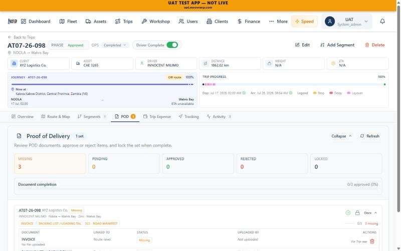Image resolution: width=401 pixels, height=251 pixels.
Task: Open notifications bell
Action: pyautogui.click(x=382, y=21)
